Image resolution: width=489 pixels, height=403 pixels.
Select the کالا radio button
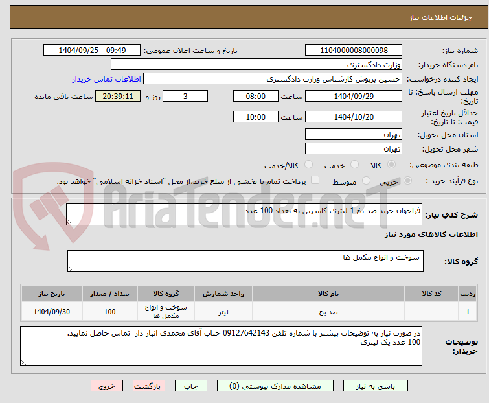(x=391, y=165)
